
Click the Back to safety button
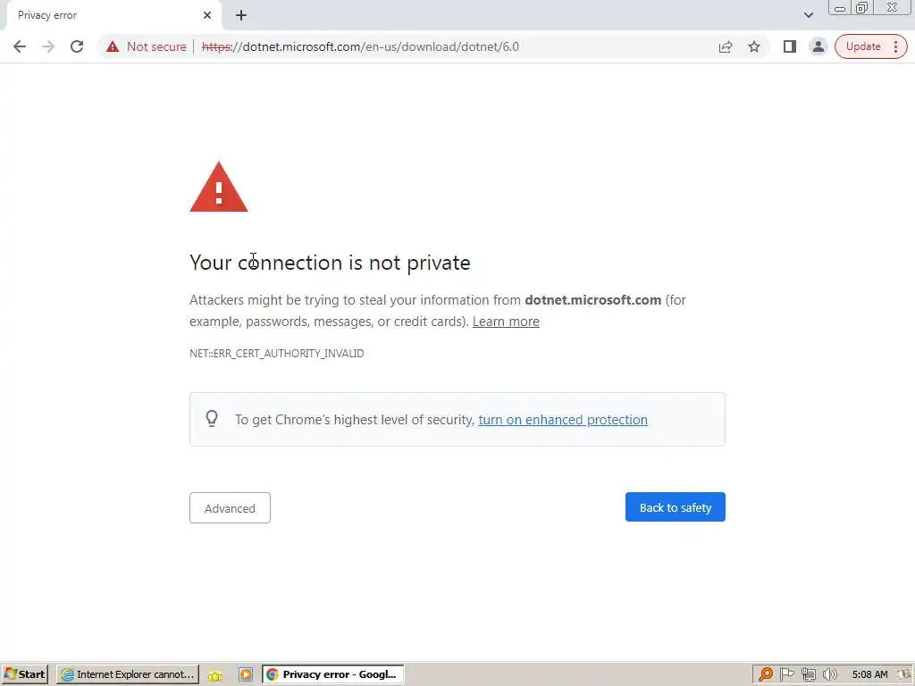pyautogui.click(x=676, y=507)
